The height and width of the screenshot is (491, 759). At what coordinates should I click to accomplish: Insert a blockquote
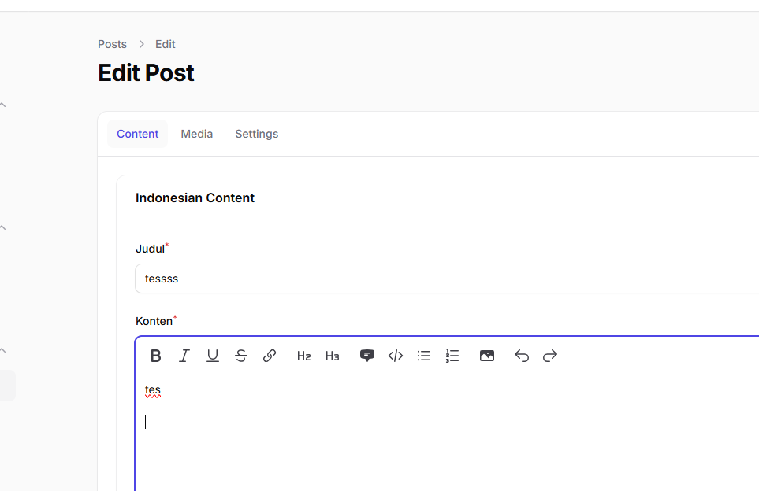pos(367,356)
